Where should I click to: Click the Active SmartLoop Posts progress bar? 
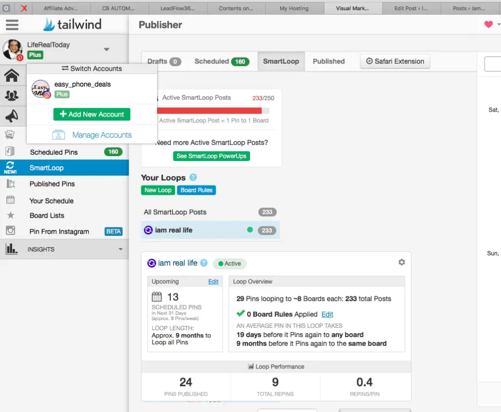[213, 111]
